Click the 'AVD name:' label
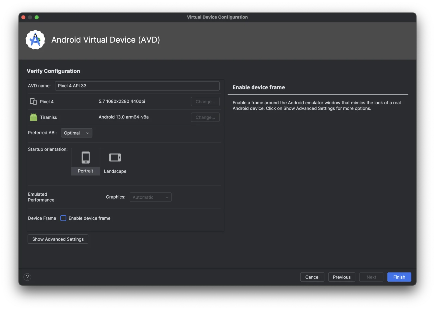435x310 pixels. click(x=39, y=86)
